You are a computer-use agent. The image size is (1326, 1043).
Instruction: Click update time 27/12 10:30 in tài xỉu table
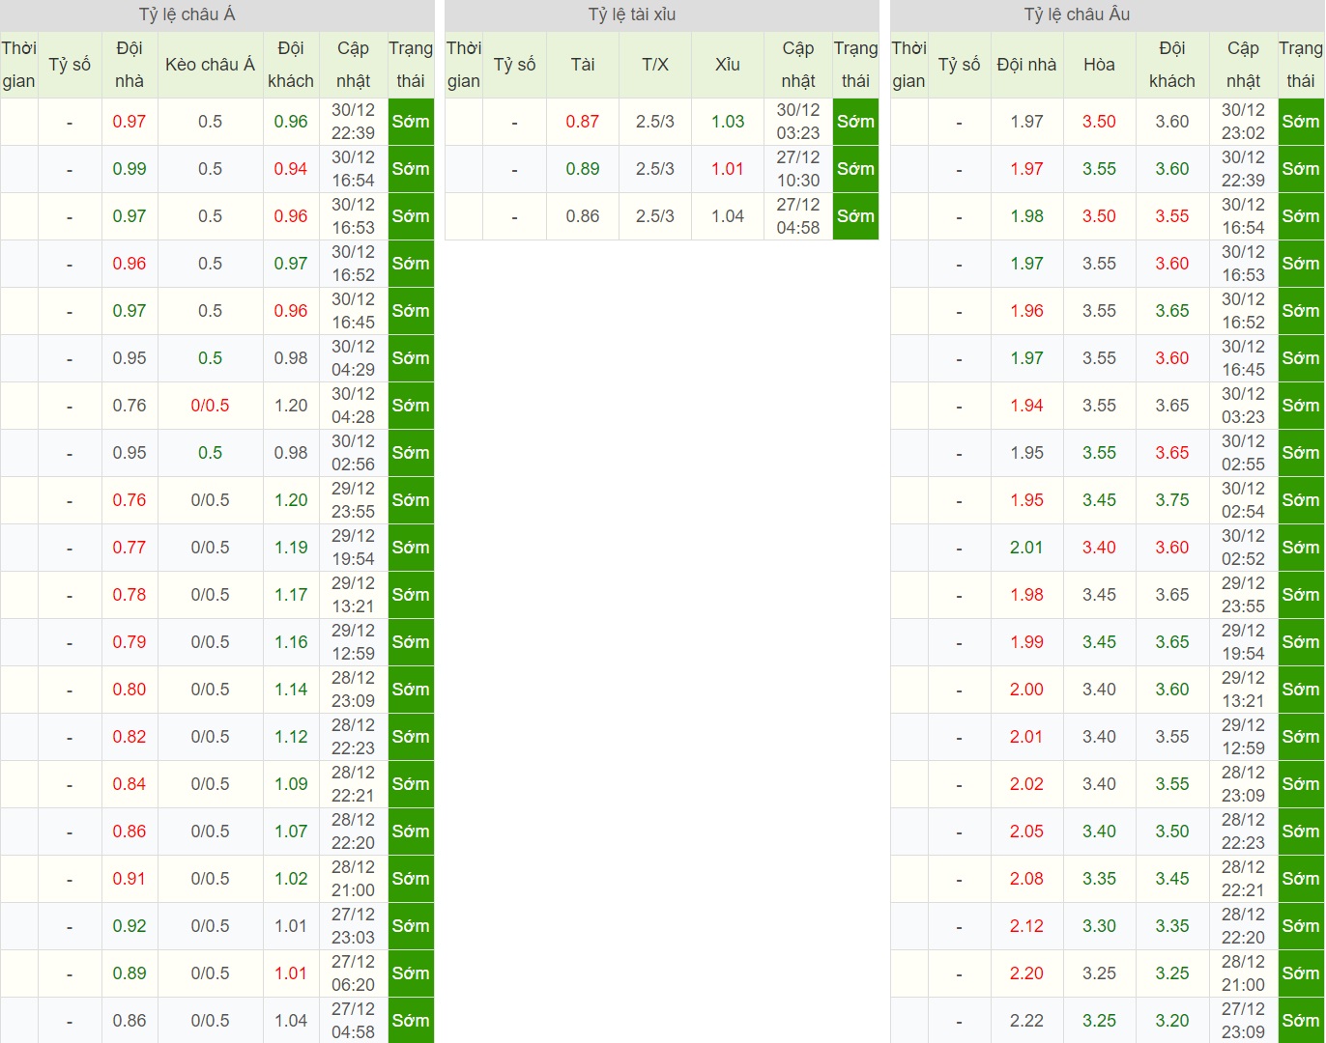click(798, 169)
